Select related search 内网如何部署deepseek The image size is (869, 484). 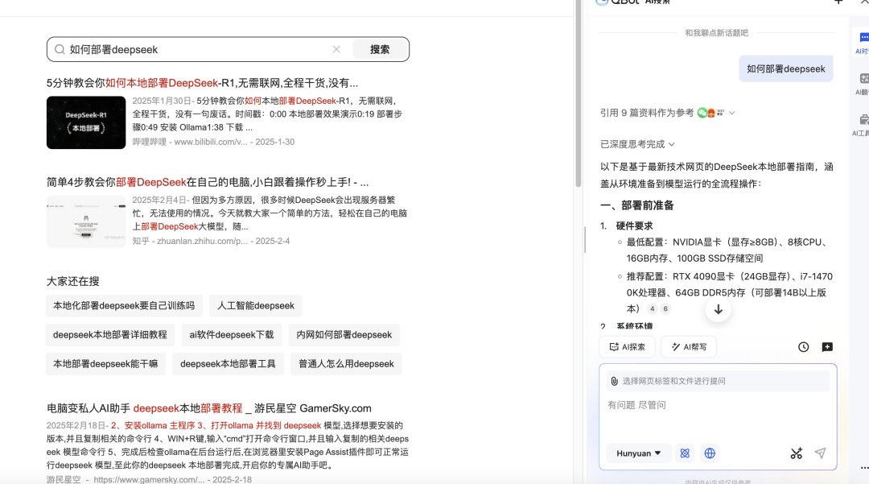point(344,335)
